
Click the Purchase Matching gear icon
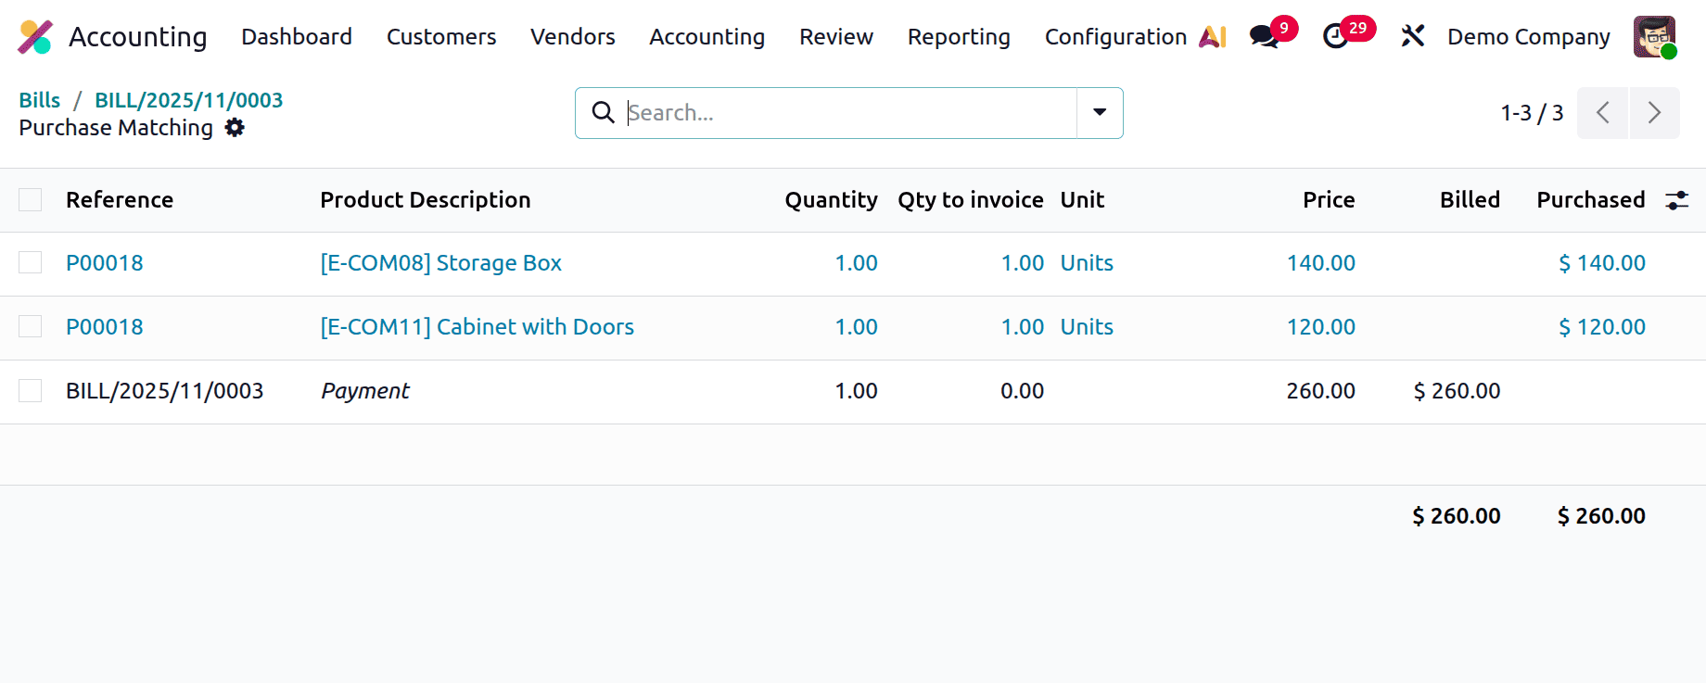click(236, 128)
